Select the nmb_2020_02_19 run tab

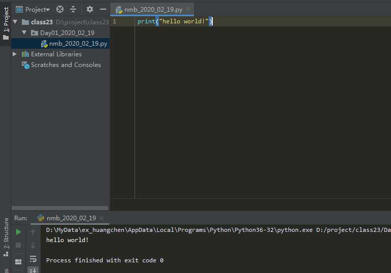tap(71, 218)
